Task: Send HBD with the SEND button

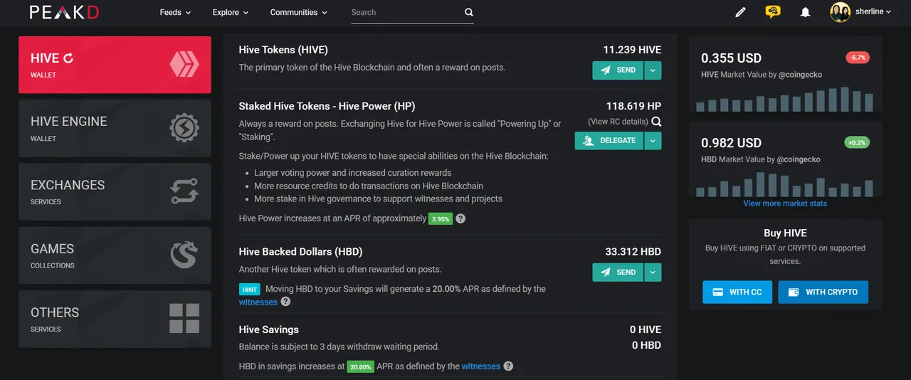Action: coord(618,273)
